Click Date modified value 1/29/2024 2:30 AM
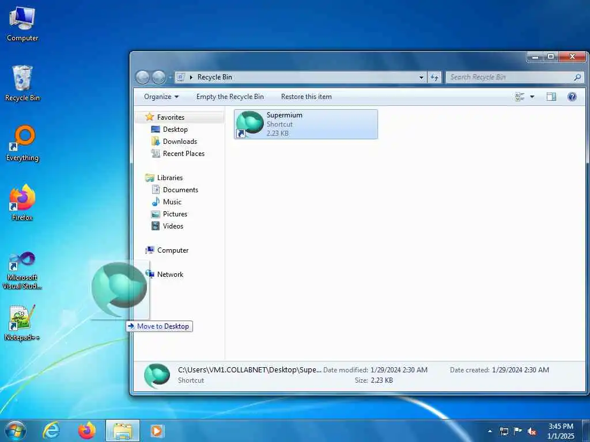The image size is (590, 442). tap(399, 370)
